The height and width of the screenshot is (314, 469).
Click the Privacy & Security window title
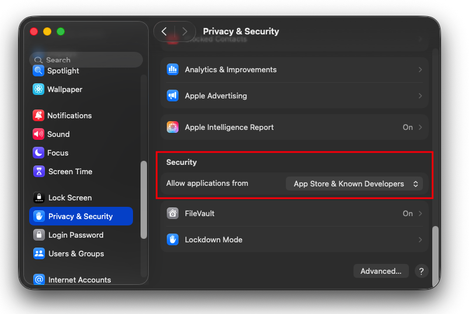[x=241, y=31]
